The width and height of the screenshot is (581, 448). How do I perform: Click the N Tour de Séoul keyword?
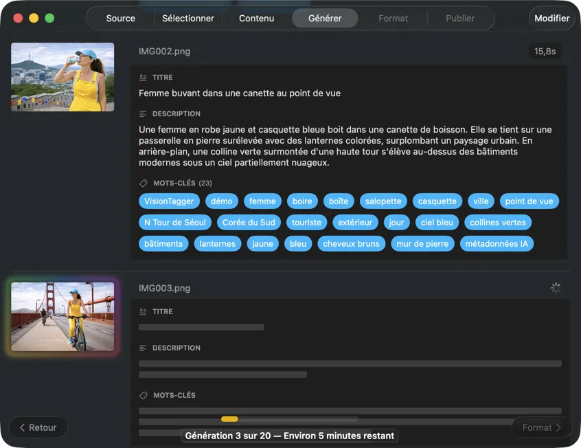click(175, 223)
